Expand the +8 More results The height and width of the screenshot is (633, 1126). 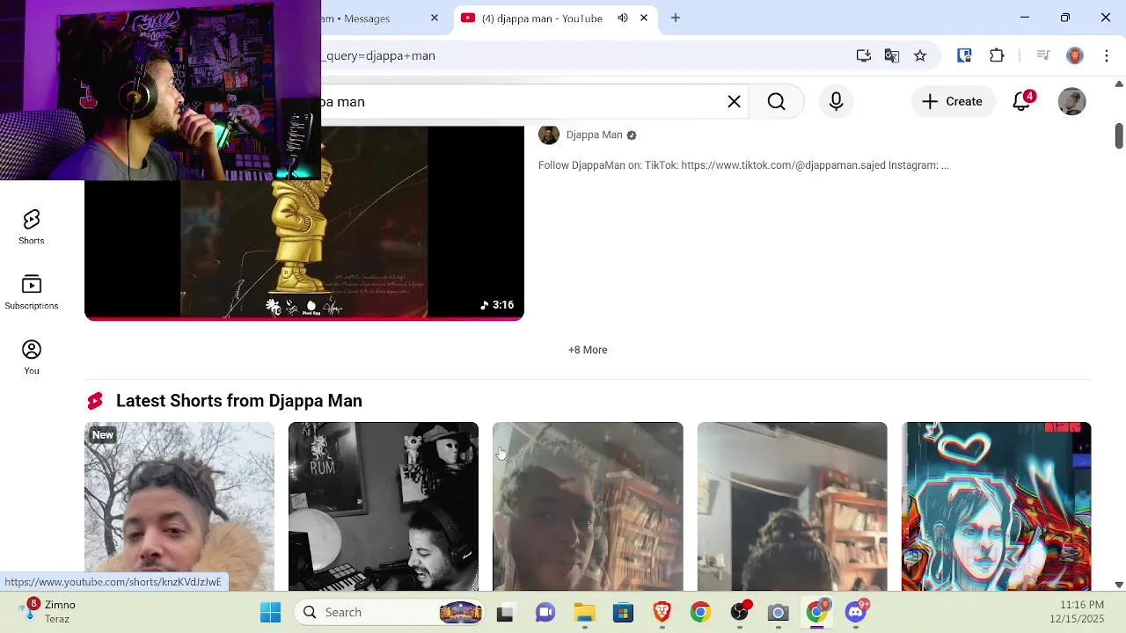[x=588, y=350]
